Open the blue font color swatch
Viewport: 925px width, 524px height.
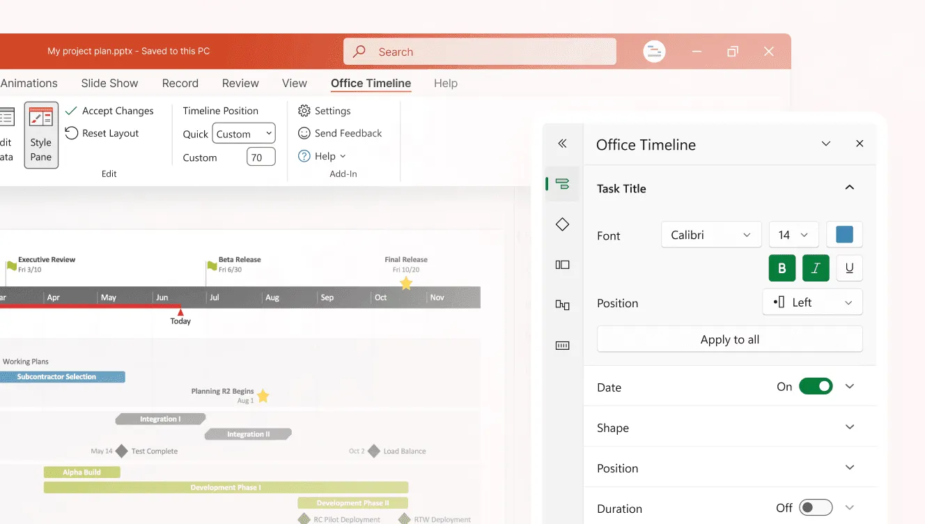tap(844, 235)
